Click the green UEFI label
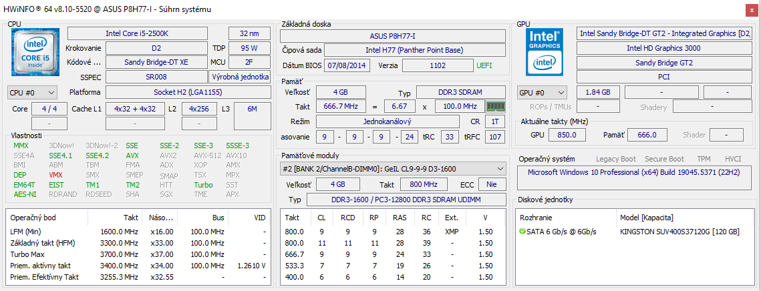This screenshot has height=291, width=761. pos(484,65)
